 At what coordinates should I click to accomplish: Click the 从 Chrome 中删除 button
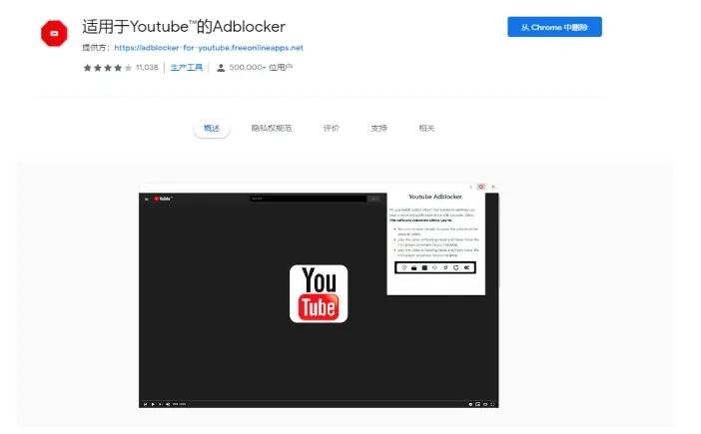click(x=554, y=27)
